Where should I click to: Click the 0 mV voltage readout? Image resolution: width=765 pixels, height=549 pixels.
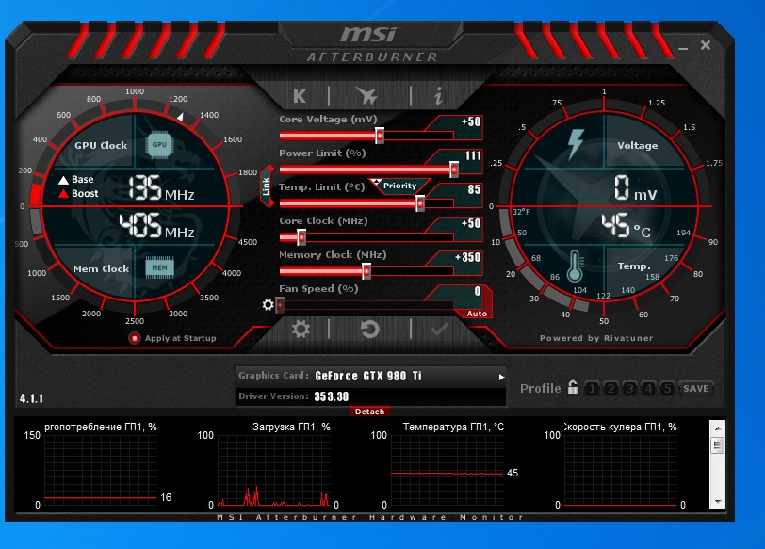pos(635,188)
